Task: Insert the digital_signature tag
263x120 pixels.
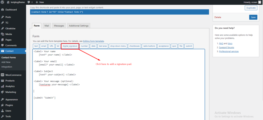Action: pyautogui.click(x=70, y=46)
